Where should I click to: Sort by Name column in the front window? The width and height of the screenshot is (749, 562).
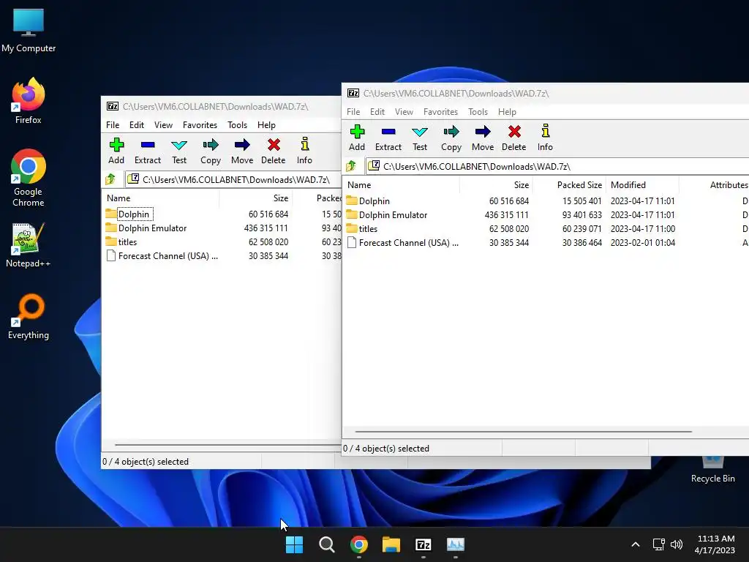tap(402, 185)
